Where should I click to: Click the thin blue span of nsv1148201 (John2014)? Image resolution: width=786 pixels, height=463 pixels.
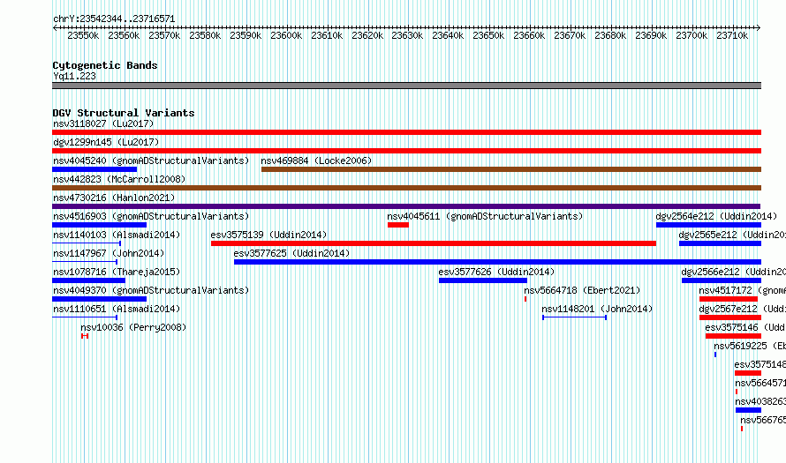[574, 317]
